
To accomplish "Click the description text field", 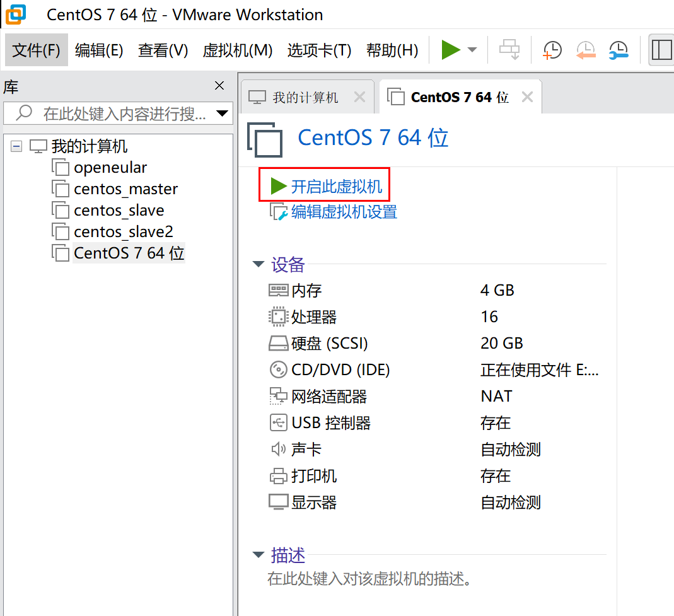I will 369,579.
